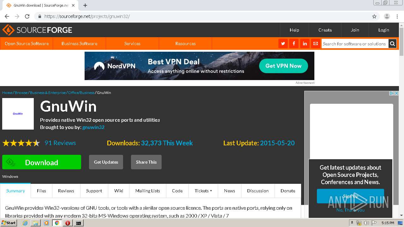Open the Discussion tab

pos(258,191)
